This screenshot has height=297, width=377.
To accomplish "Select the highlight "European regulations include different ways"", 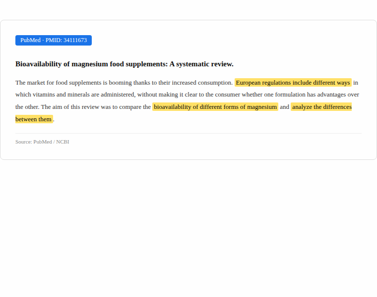I will (293, 83).
